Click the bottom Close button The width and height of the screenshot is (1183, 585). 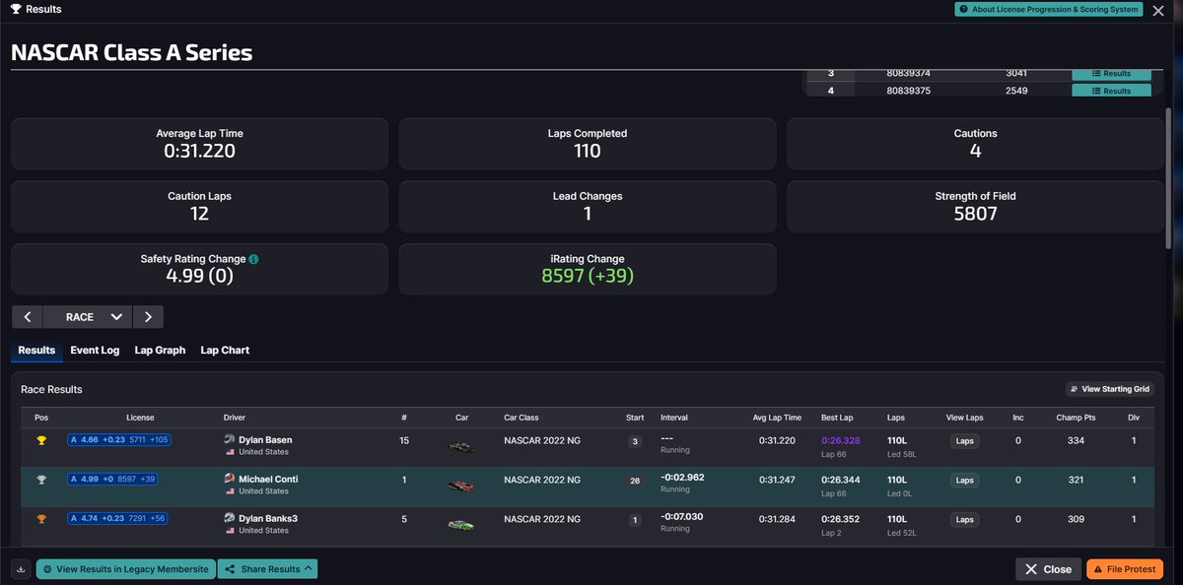pyautogui.click(x=1048, y=569)
